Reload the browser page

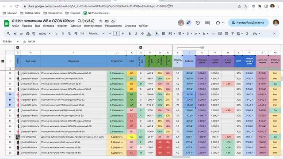pos(17,6)
